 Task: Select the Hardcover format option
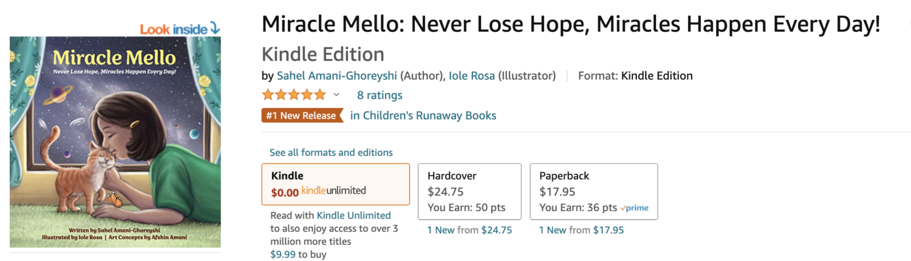point(469,191)
